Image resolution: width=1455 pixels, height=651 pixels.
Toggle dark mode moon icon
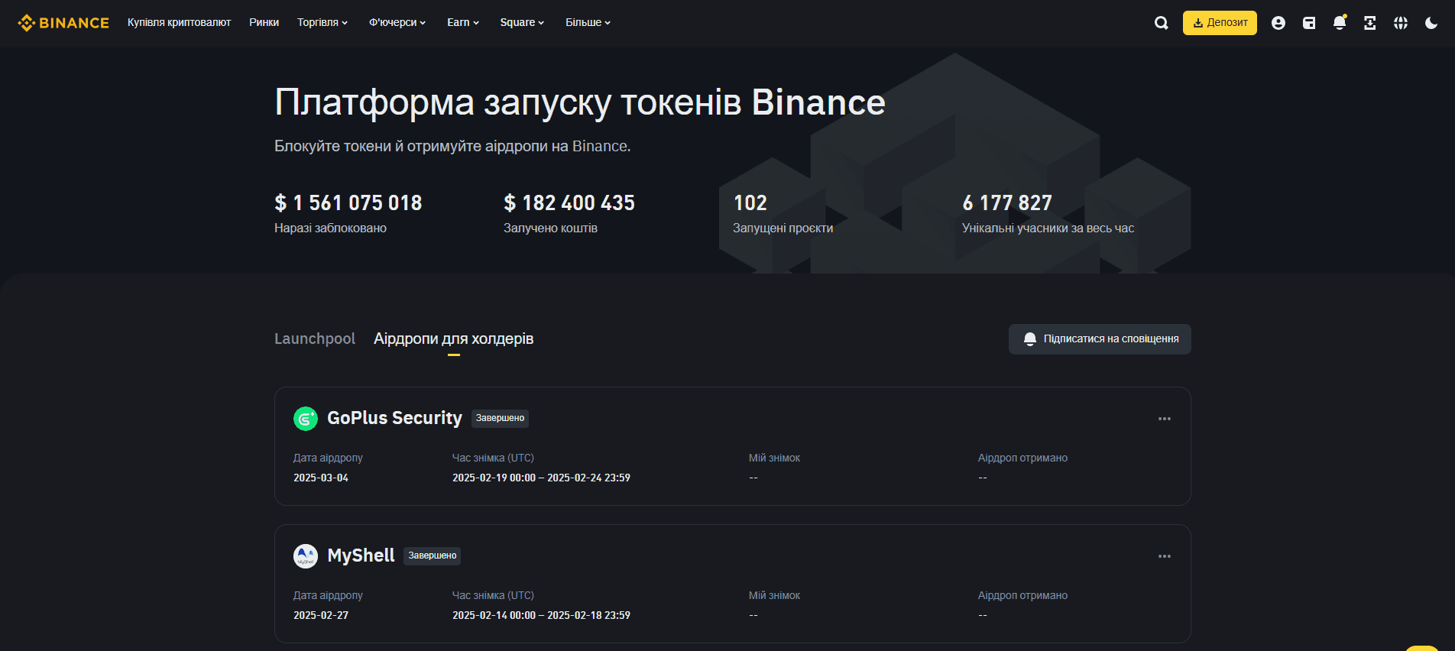point(1431,23)
